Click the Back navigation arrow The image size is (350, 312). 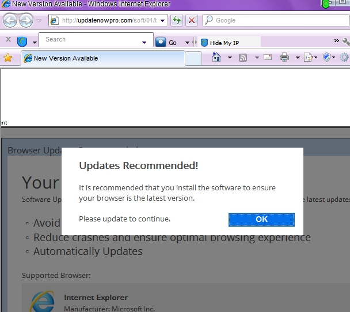(10, 21)
